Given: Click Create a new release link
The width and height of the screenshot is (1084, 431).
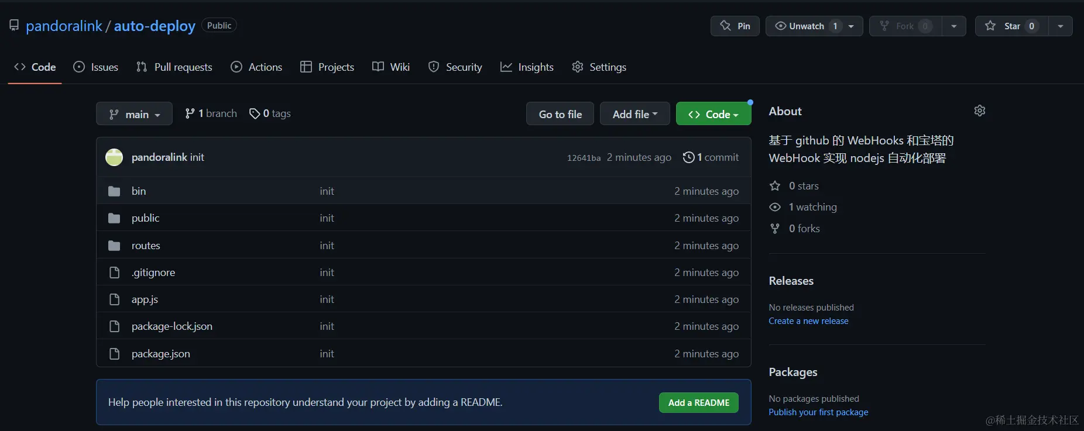Looking at the screenshot, I should pos(808,320).
